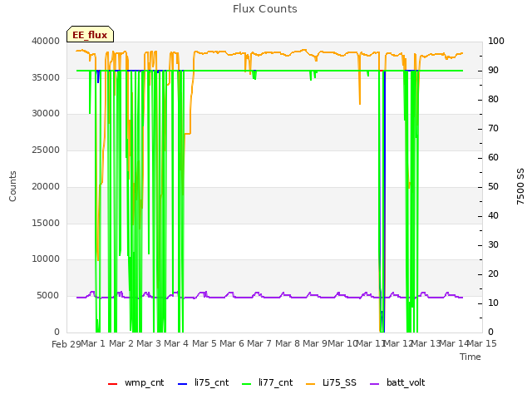Click the 7500 SS right axis title

(520, 186)
